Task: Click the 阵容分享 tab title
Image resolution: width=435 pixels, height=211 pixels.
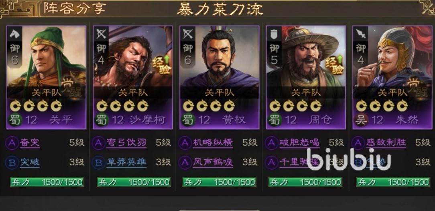Action: click(x=75, y=8)
